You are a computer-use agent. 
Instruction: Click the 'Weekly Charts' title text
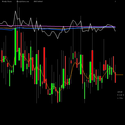[7, 1]
